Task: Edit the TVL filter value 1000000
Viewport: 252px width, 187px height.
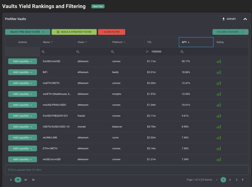Action: coord(156,52)
